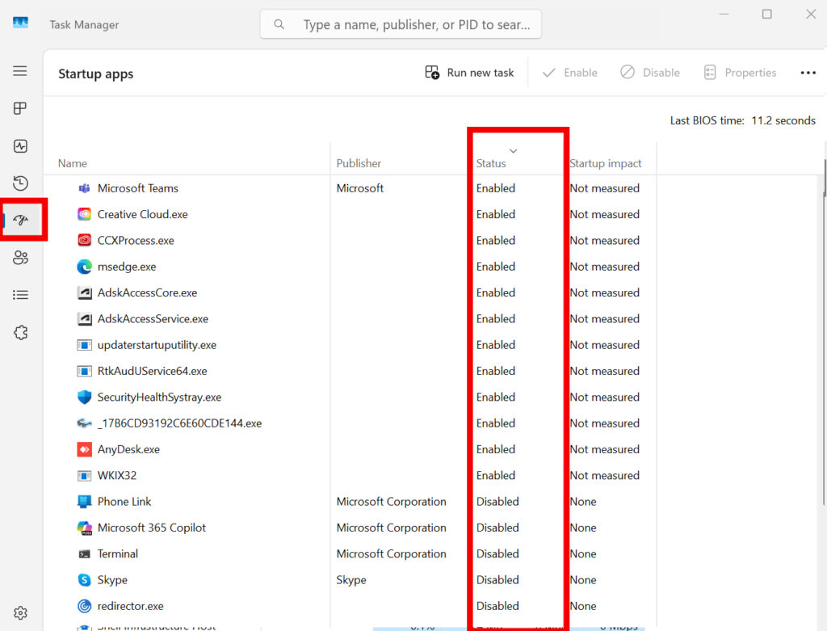827x631 pixels.
Task: Select the AnyDesk.exe startup entry
Action: [x=128, y=449]
